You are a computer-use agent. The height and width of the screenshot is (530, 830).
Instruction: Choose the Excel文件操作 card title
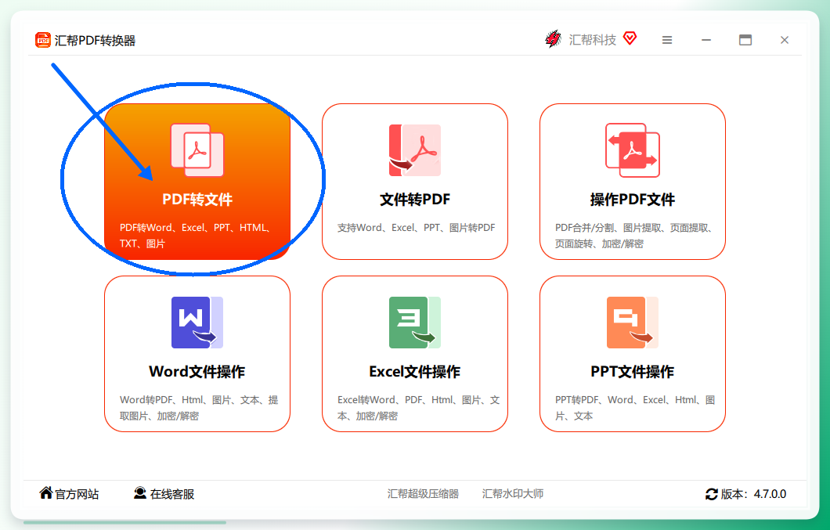[415, 372]
